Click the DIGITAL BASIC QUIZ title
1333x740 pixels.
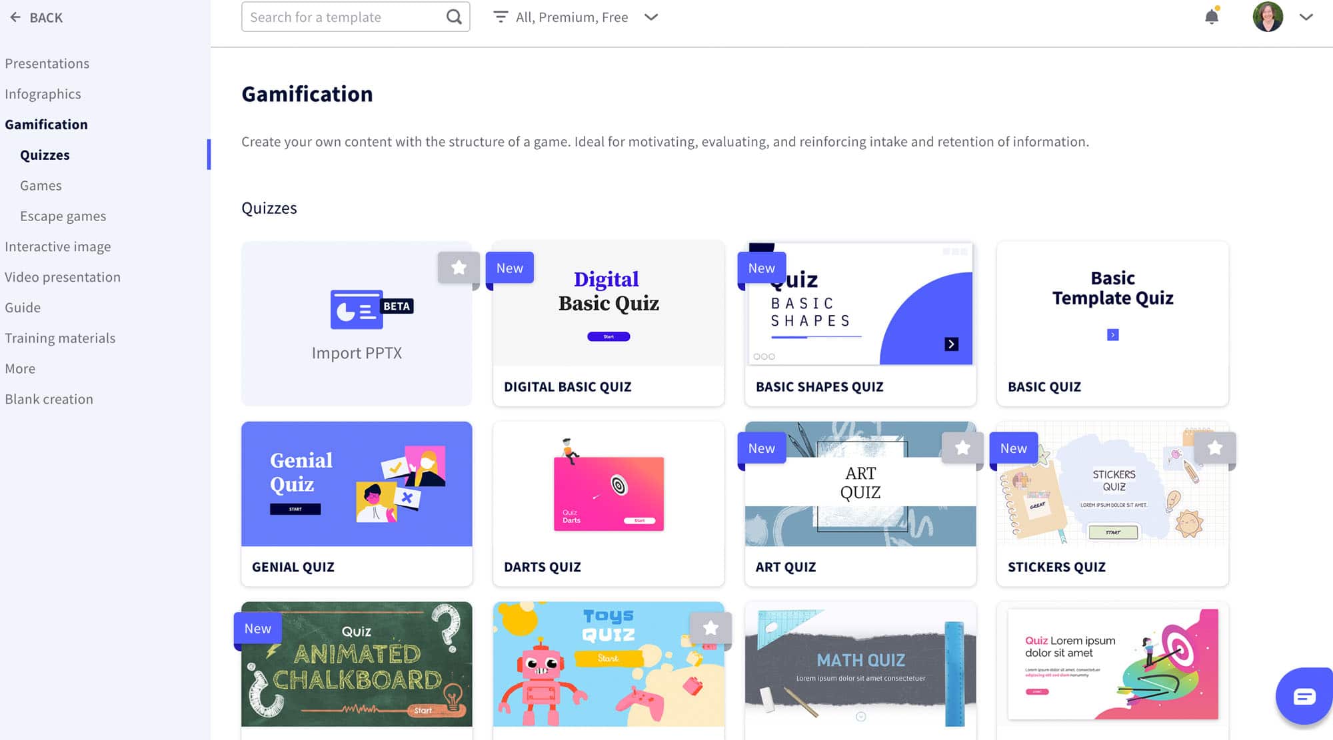[x=567, y=387]
